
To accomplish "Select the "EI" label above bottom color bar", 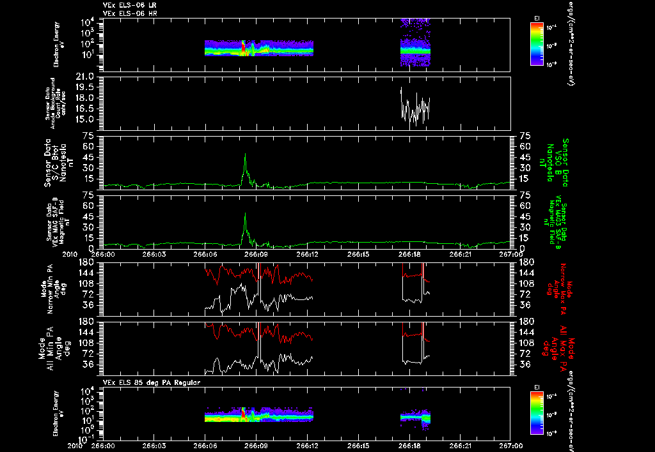I will (537, 388).
